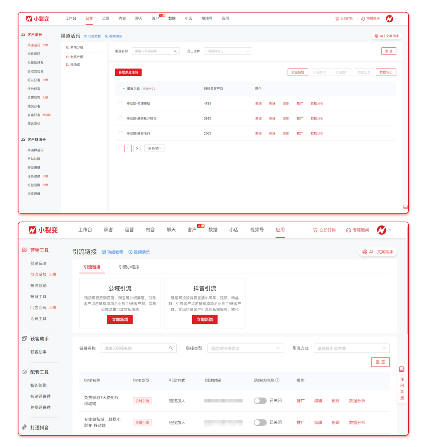Click the 获客助手 section header icon
The height and width of the screenshot is (447, 426).
point(24,339)
